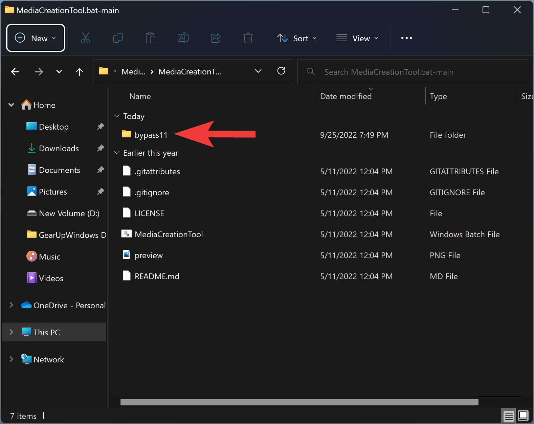
Task: Click the README.md file icon
Action: click(127, 276)
